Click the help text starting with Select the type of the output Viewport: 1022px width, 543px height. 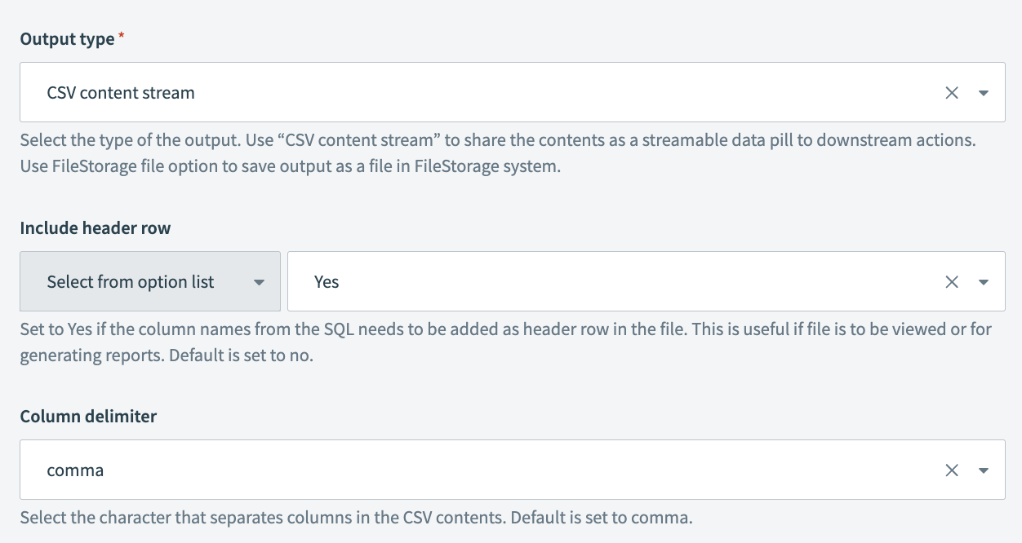[x=498, y=139]
